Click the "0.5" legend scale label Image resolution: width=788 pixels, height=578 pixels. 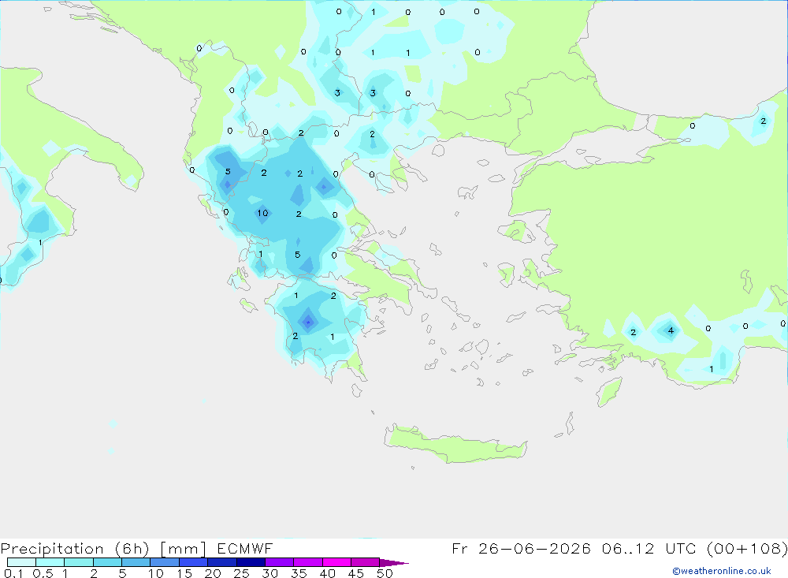(43, 573)
